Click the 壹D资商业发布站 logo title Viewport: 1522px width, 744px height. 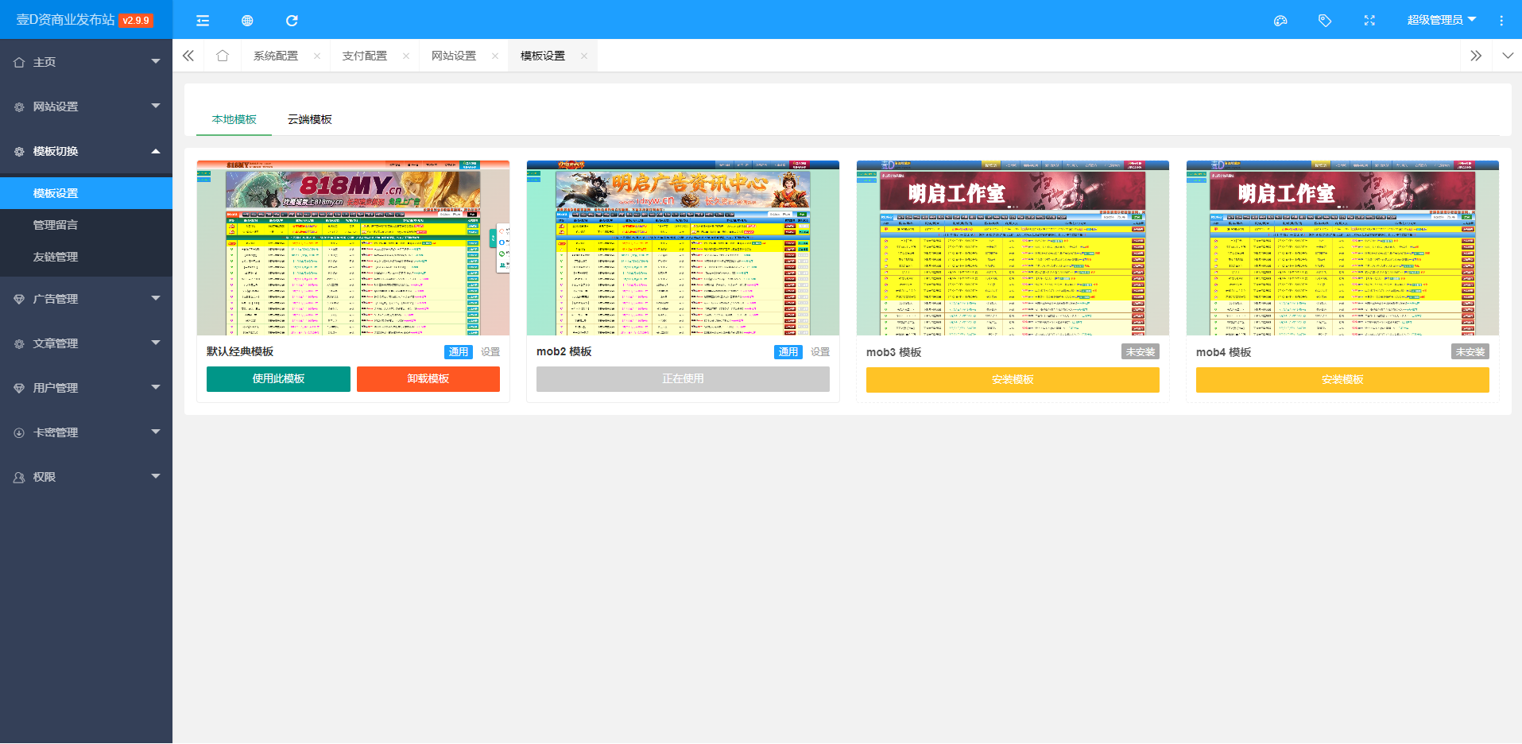click(66, 20)
